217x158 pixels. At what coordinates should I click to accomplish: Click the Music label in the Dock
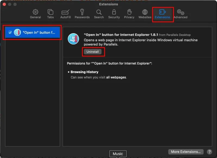(118, 154)
